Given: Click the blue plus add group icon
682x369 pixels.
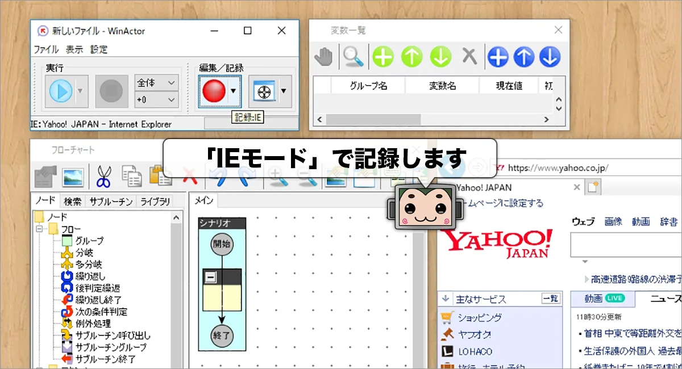Looking at the screenshot, I should click(x=498, y=57).
